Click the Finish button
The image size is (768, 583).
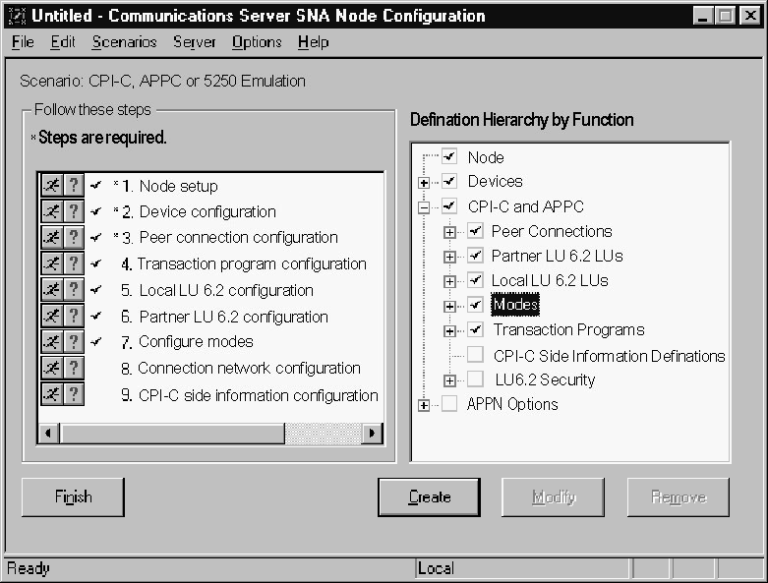(73, 496)
